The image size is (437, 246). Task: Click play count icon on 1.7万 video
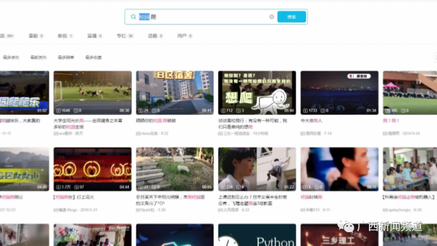[x=58, y=187]
